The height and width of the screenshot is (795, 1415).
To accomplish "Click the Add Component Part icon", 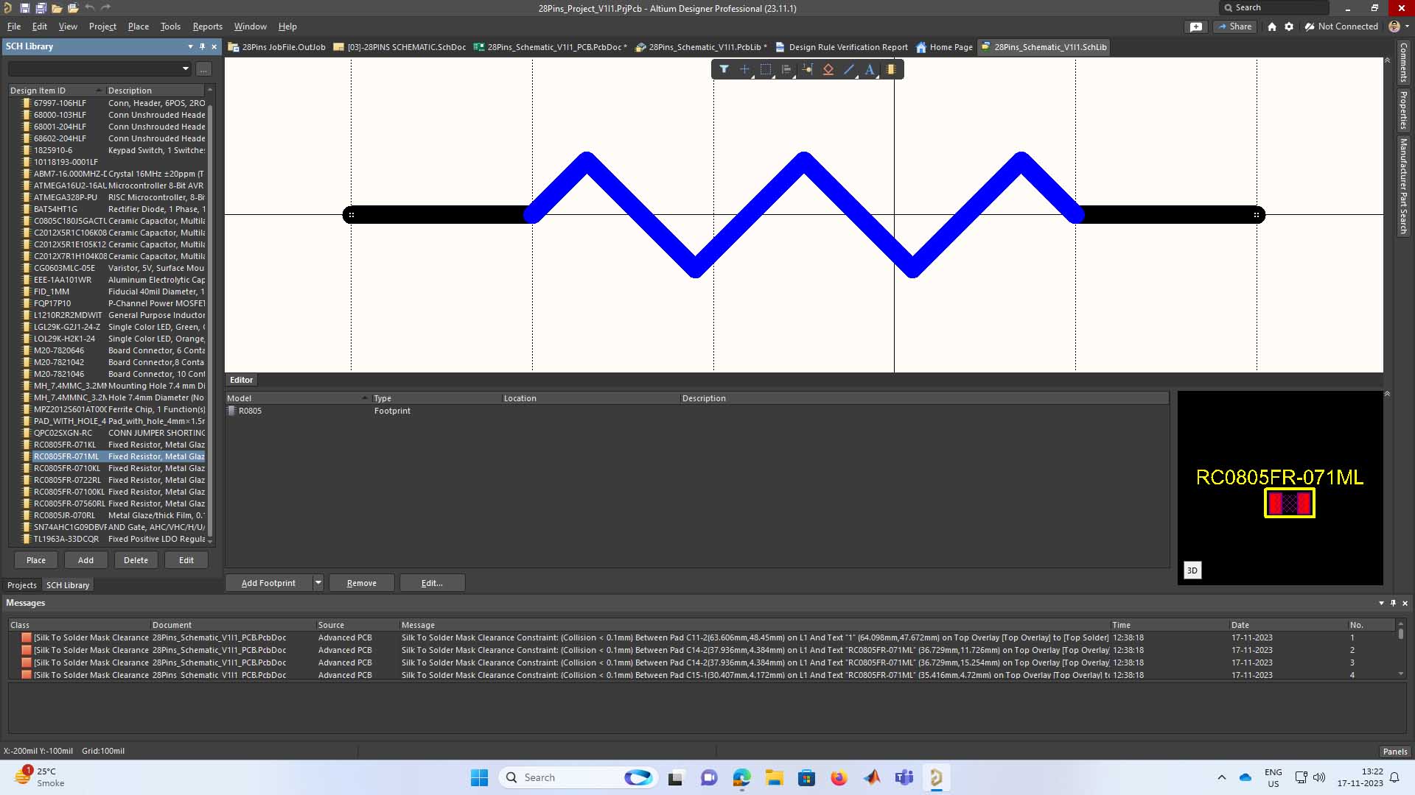I will [x=891, y=69].
